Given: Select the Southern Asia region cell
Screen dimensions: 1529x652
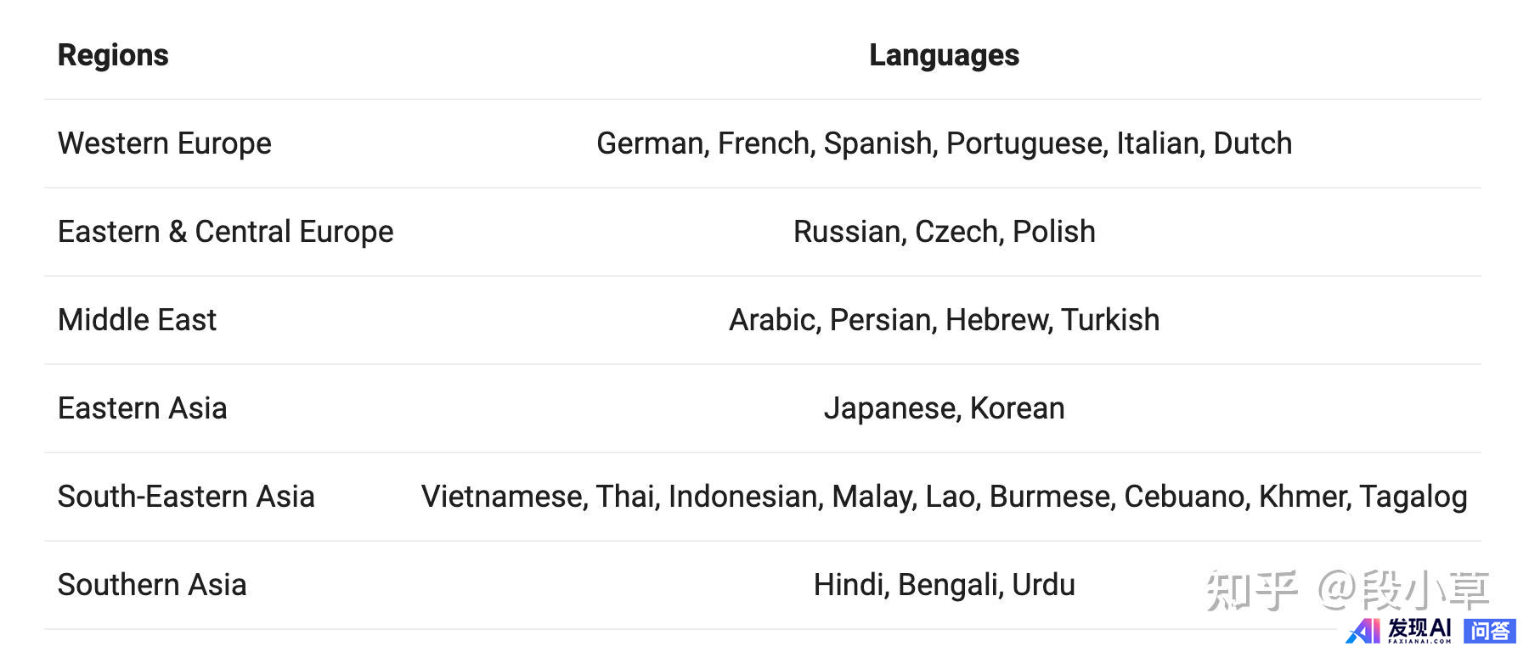Looking at the screenshot, I should coord(152,585).
